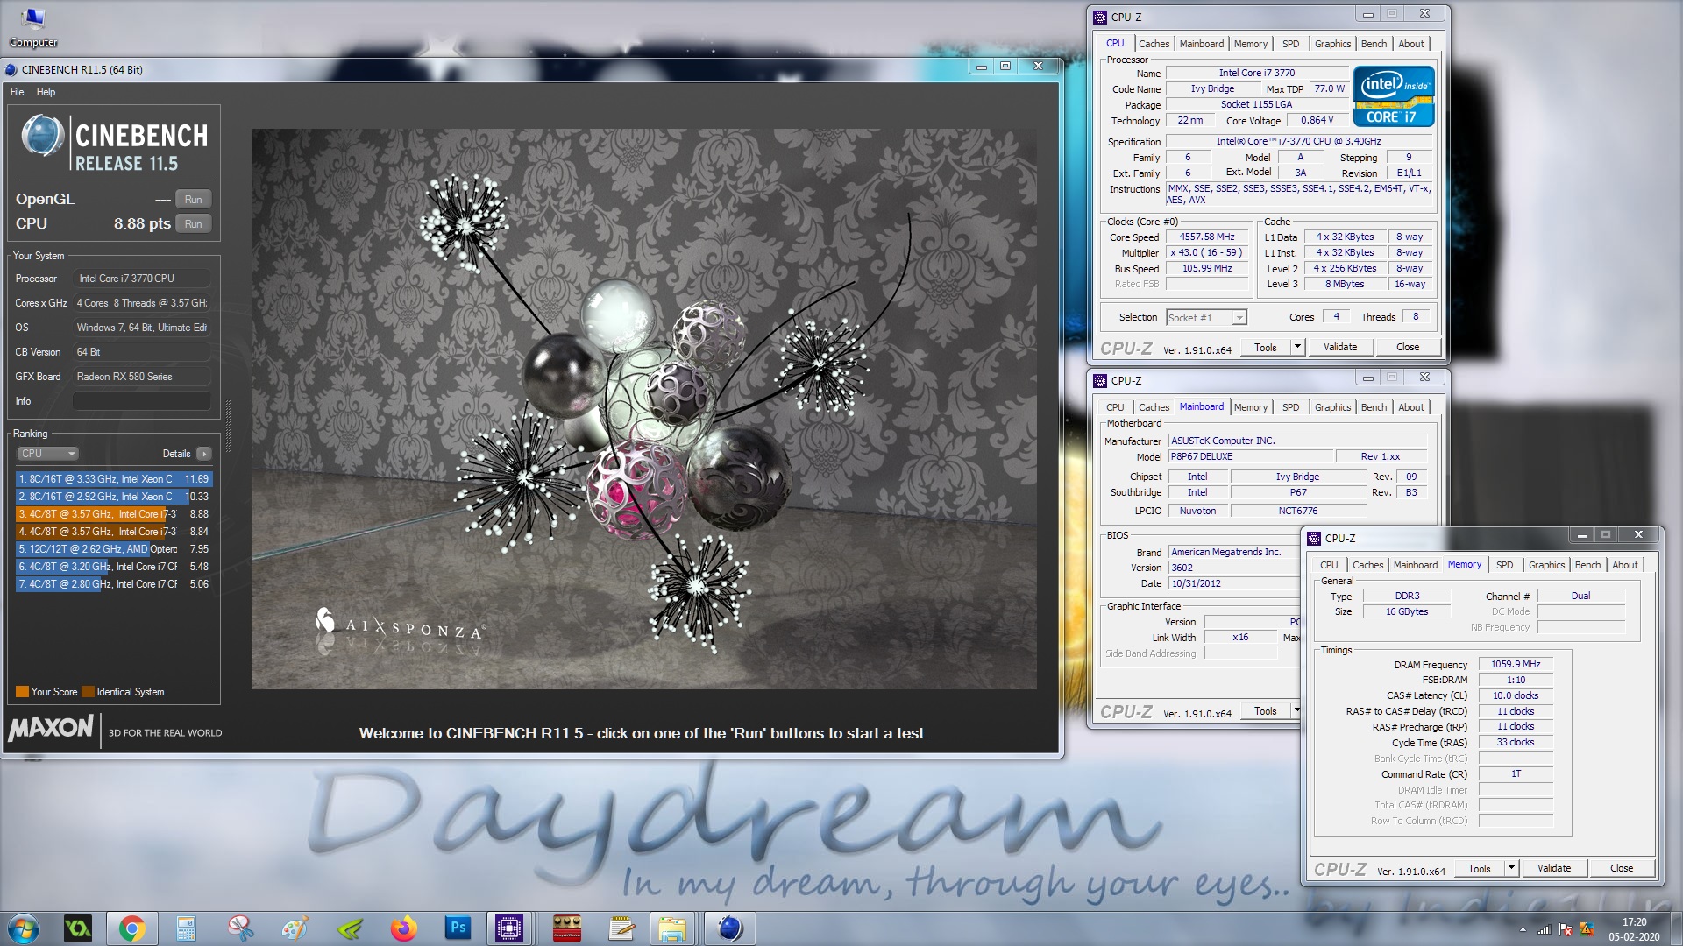
Task: Open the amplifier app taskbar icon
Action: 567,928
